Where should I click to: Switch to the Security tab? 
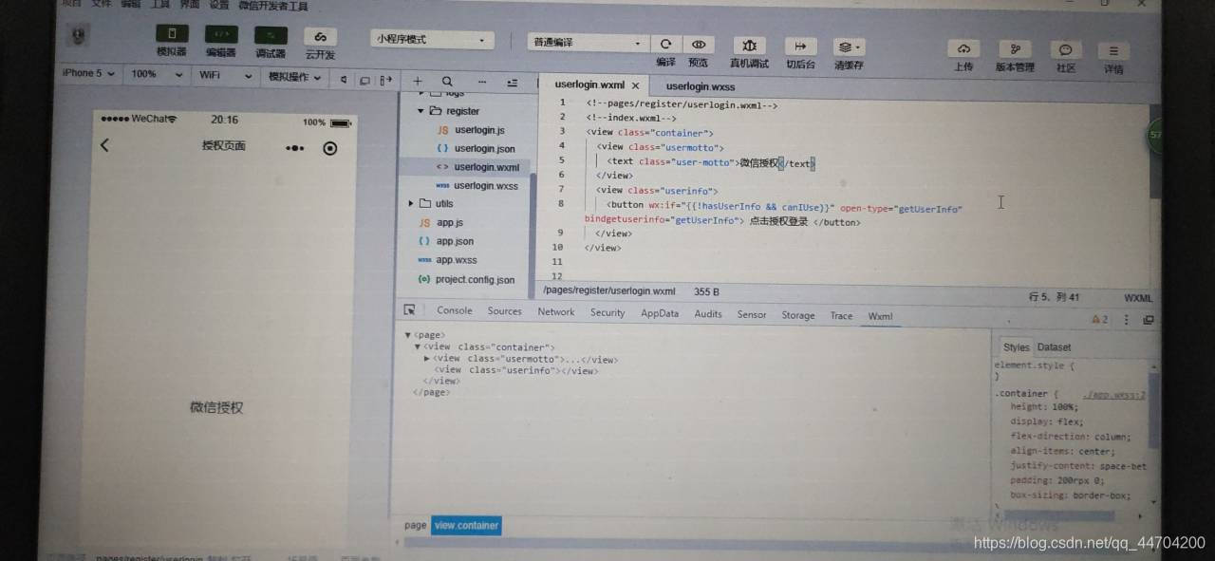point(607,312)
